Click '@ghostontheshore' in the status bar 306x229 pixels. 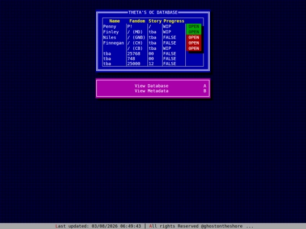(x=222, y=226)
